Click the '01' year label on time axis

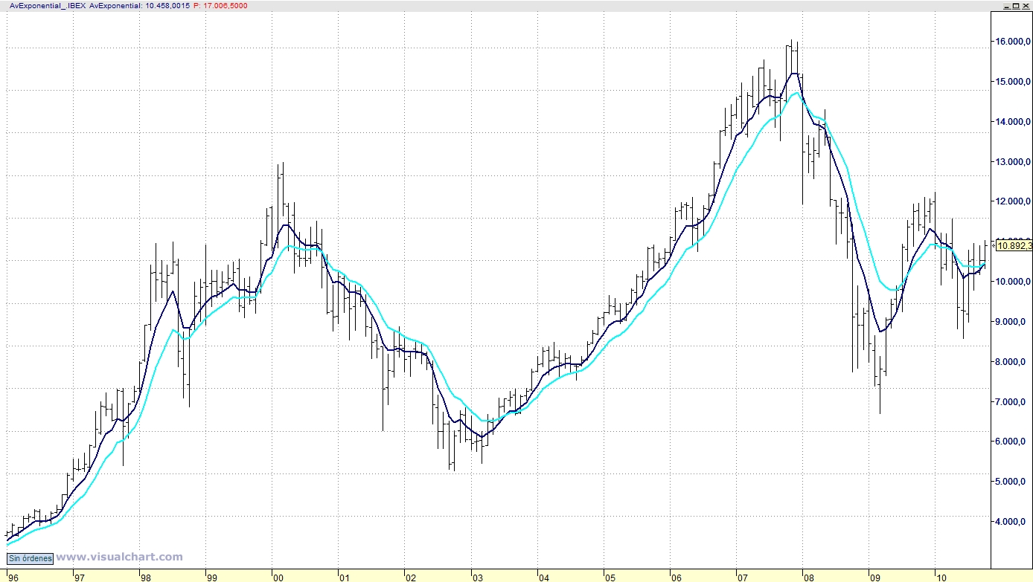point(343,577)
